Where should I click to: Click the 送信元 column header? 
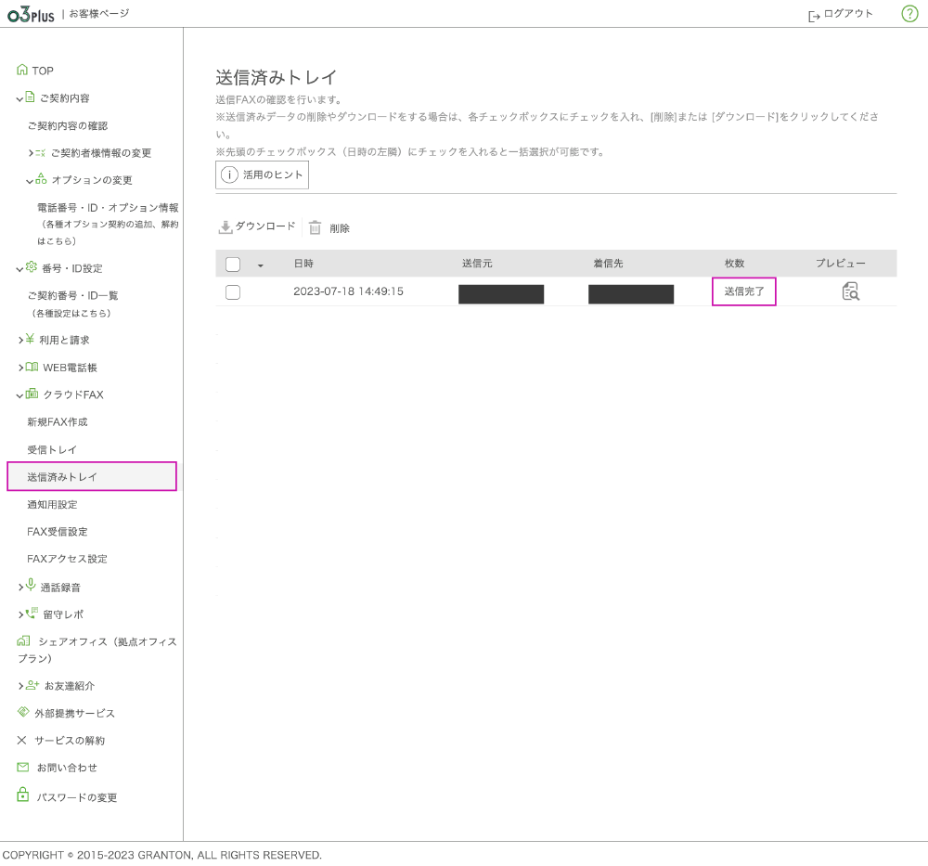click(x=477, y=264)
